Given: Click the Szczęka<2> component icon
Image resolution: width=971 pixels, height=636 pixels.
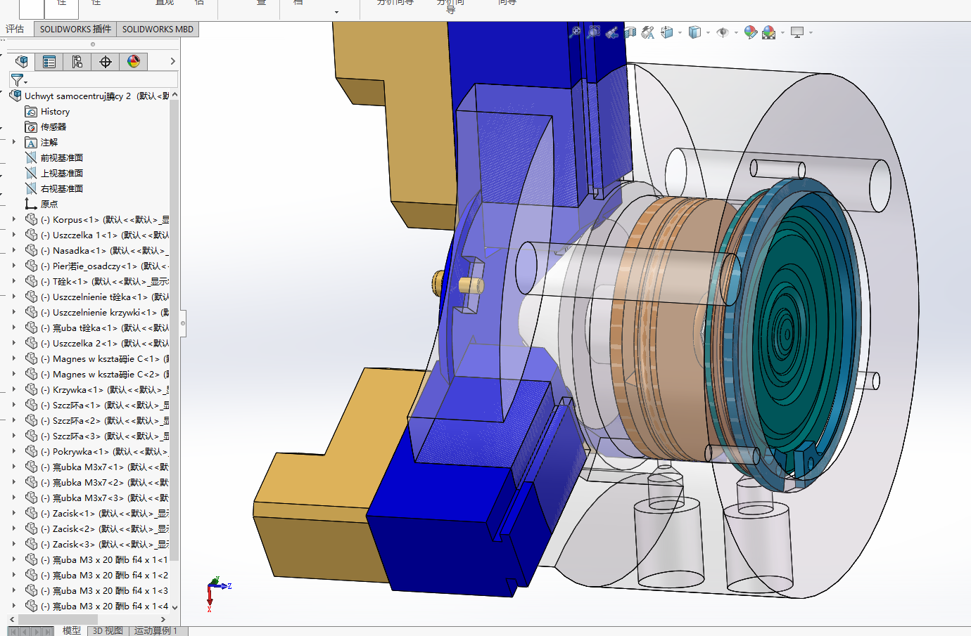Looking at the screenshot, I should tap(31, 420).
